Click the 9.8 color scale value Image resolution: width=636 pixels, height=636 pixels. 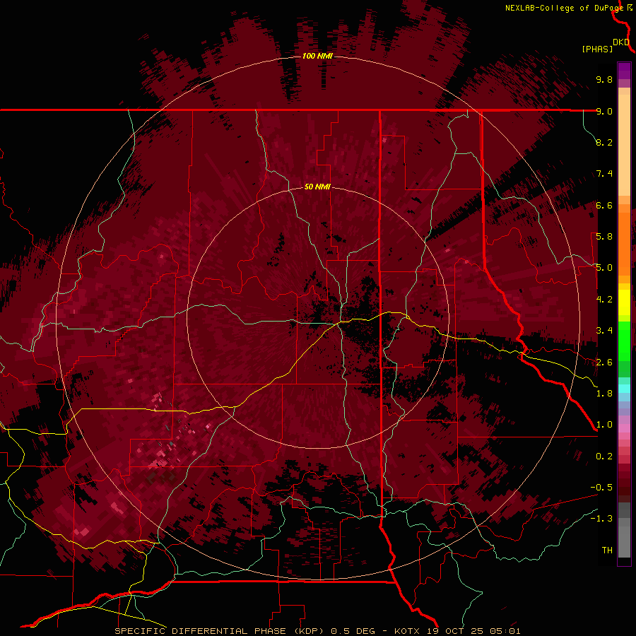[x=604, y=79]
